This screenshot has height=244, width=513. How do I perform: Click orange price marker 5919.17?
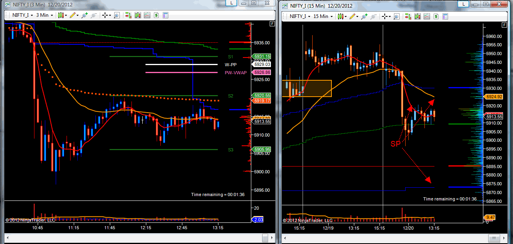point(261,101)
